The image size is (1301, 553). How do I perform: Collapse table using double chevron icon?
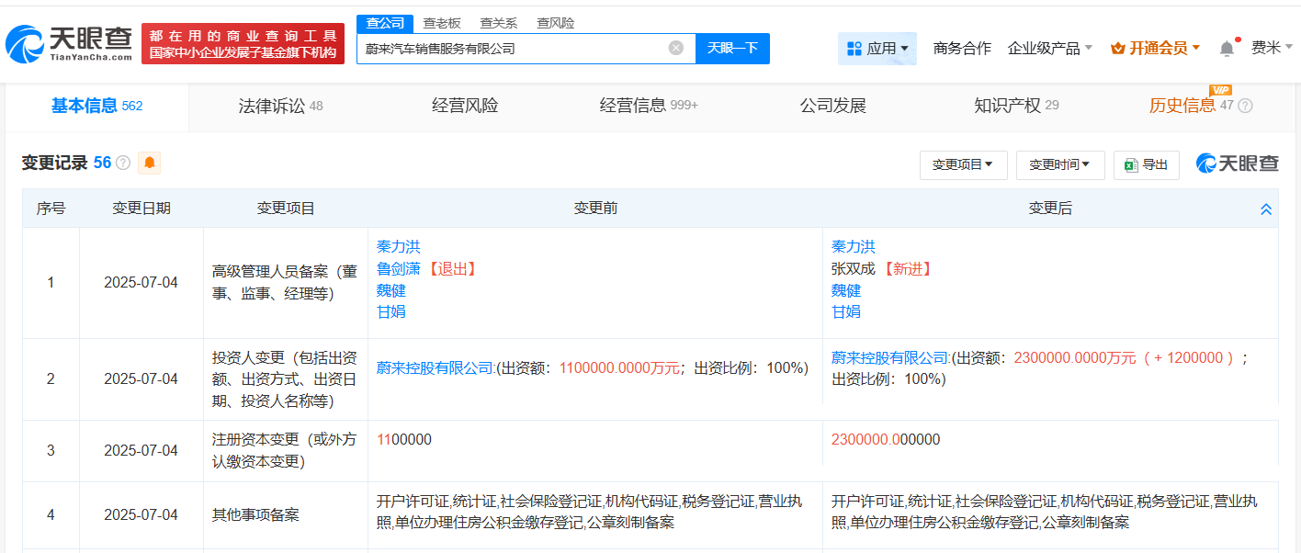tap(1265, 209)
